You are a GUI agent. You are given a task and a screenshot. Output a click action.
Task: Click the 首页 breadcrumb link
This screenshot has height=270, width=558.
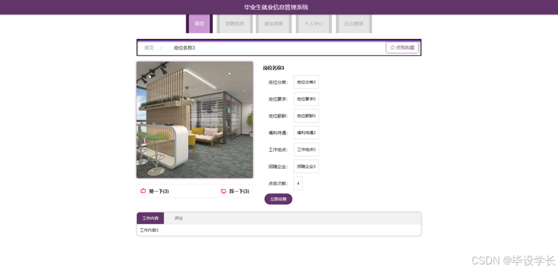click(x=149, y=48)
